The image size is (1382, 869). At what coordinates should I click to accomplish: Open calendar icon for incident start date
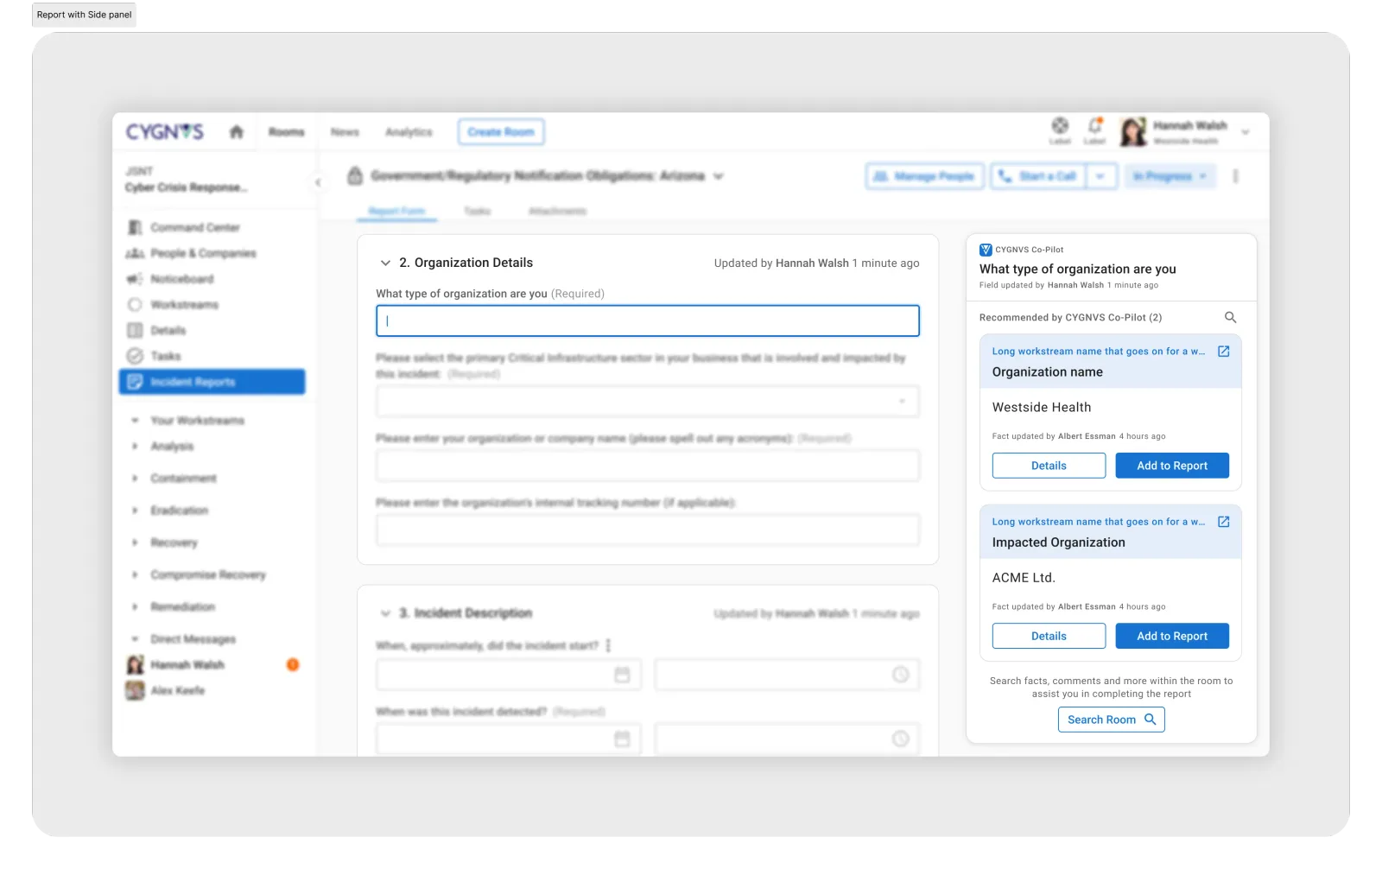[622, 675]
